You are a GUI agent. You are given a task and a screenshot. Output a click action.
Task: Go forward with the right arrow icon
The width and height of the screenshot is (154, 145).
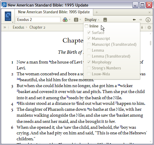[141, 20]
